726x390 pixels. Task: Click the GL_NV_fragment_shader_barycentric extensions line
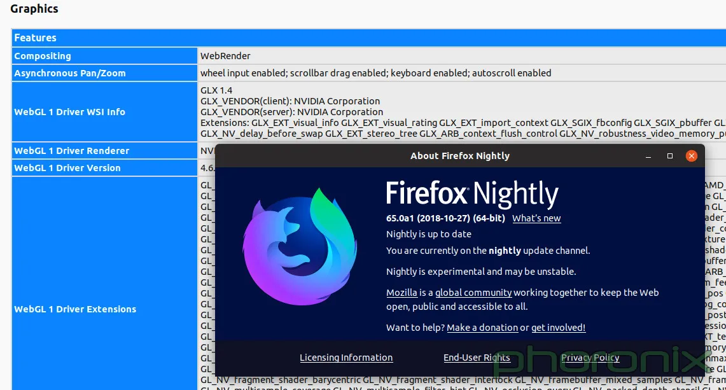point(463,380)
